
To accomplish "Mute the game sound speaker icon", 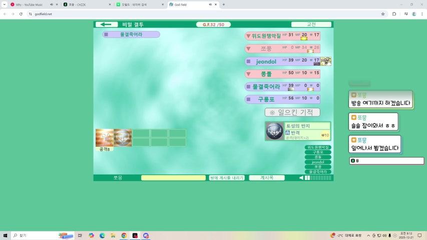I will (301, 178).
